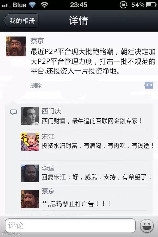Open the 宋江 username in comments
Viewport: 158px width, 237px height.
tap(48, 137)
